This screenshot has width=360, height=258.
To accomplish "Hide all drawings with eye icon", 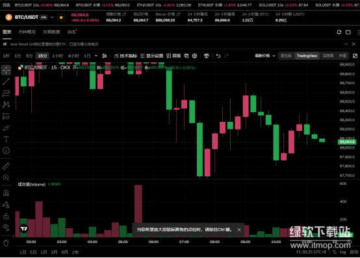I will click(6, 228).
